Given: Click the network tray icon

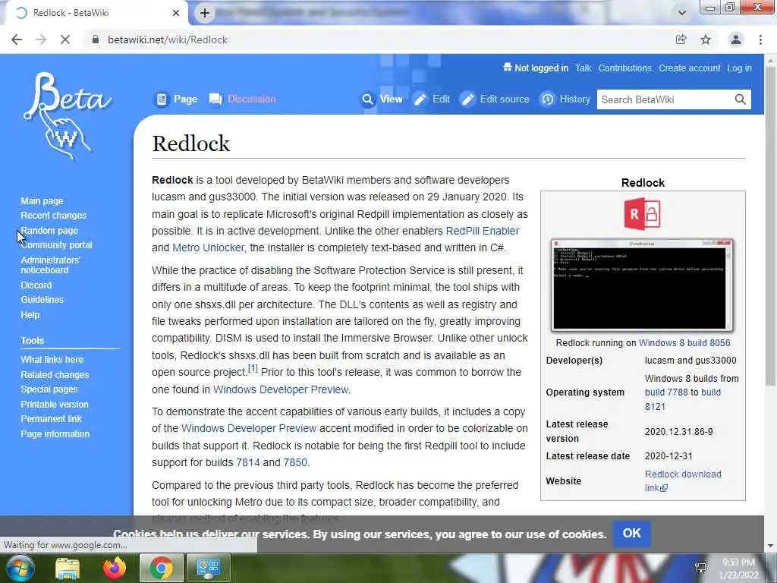Looking at the screenshot, I should (700, 568).
